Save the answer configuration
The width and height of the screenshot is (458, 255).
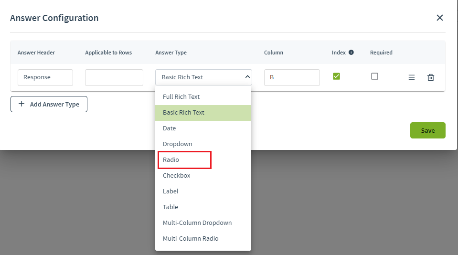click(x=427, y=130)
